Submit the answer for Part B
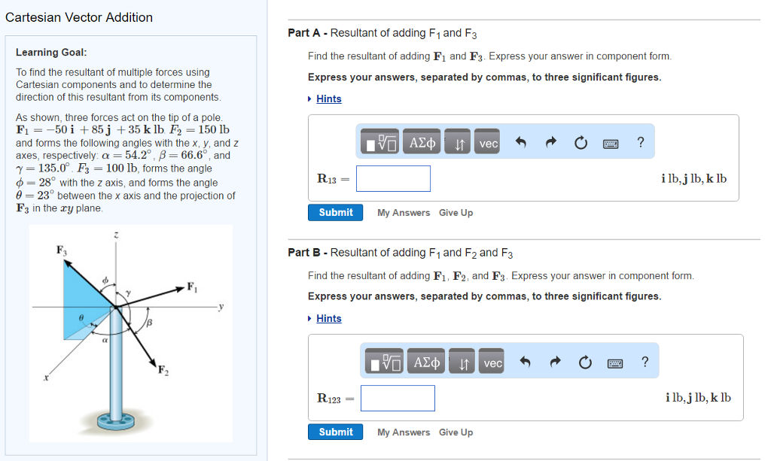The width and height of the screenshot is (771, 461). [335, 432]
